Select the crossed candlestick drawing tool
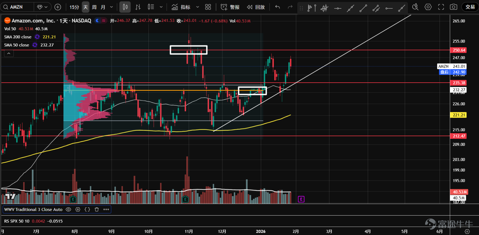Viewport: 479px width, 235px height. [x=324, y=8]
